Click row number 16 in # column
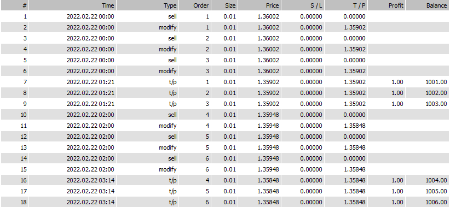Image resolution: width=450 pixels, height=207 pixels. click(24, 180)
